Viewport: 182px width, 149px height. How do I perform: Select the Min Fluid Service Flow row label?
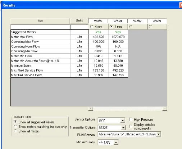pyautogui.click(x=27, y=75)
